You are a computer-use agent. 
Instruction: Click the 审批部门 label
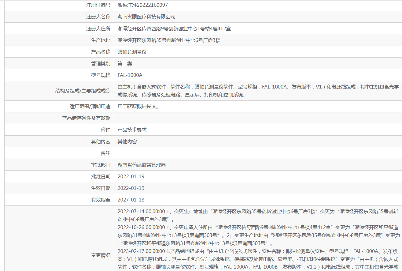click(x=101, y=165)
